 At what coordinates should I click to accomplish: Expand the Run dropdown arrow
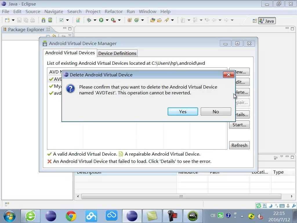(107, 20)
